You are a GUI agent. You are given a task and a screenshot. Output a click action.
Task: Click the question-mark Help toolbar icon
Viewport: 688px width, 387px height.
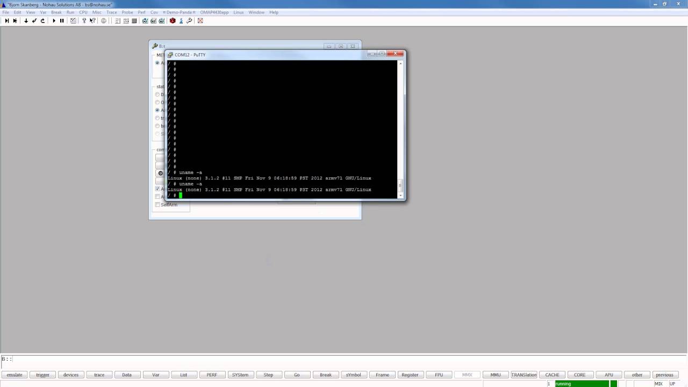(x=84, y=20)
